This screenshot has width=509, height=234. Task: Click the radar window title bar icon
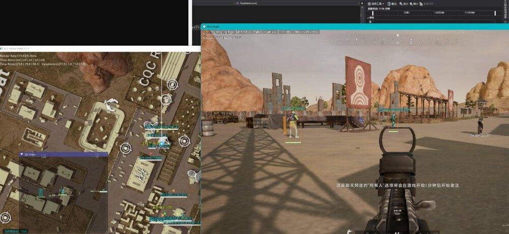point(2,48)
